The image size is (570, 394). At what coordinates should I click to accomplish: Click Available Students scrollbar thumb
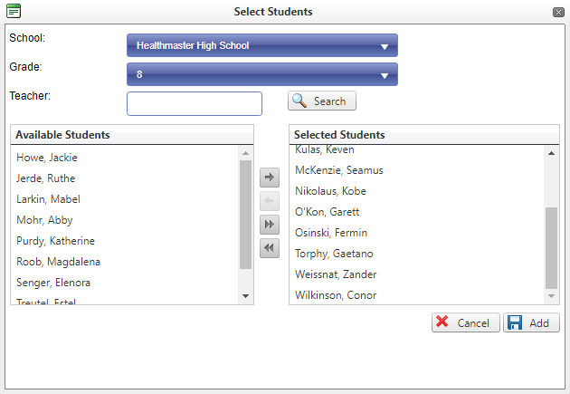click(x=246, y=215)
